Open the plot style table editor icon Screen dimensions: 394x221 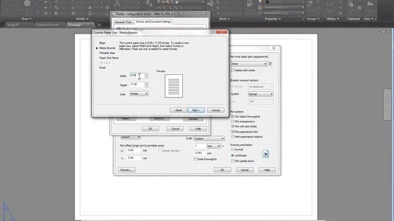tap(270, 64)
